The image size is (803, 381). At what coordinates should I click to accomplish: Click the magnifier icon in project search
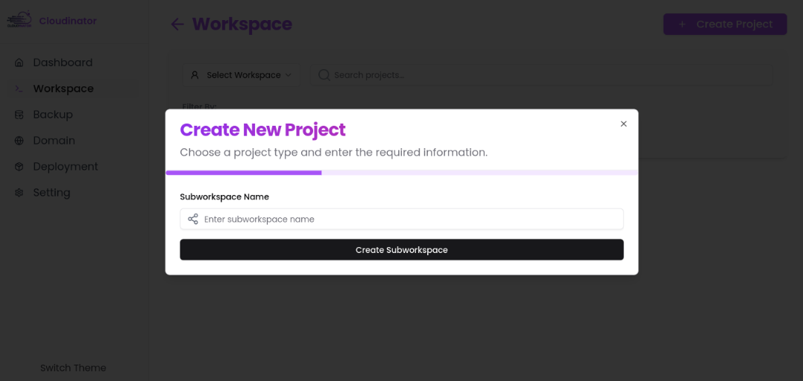coord(324,75)
